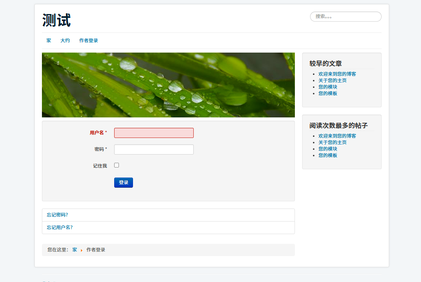This screenshot has width=421, height=282.
Task: Open the 大约 menu item
Action: (x=65, y=41)
